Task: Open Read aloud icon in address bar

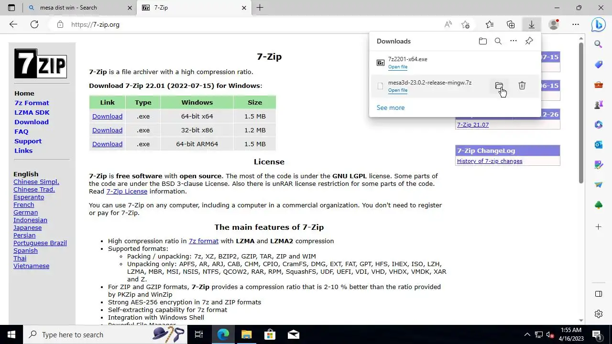Action: click(x=448, y=24)
